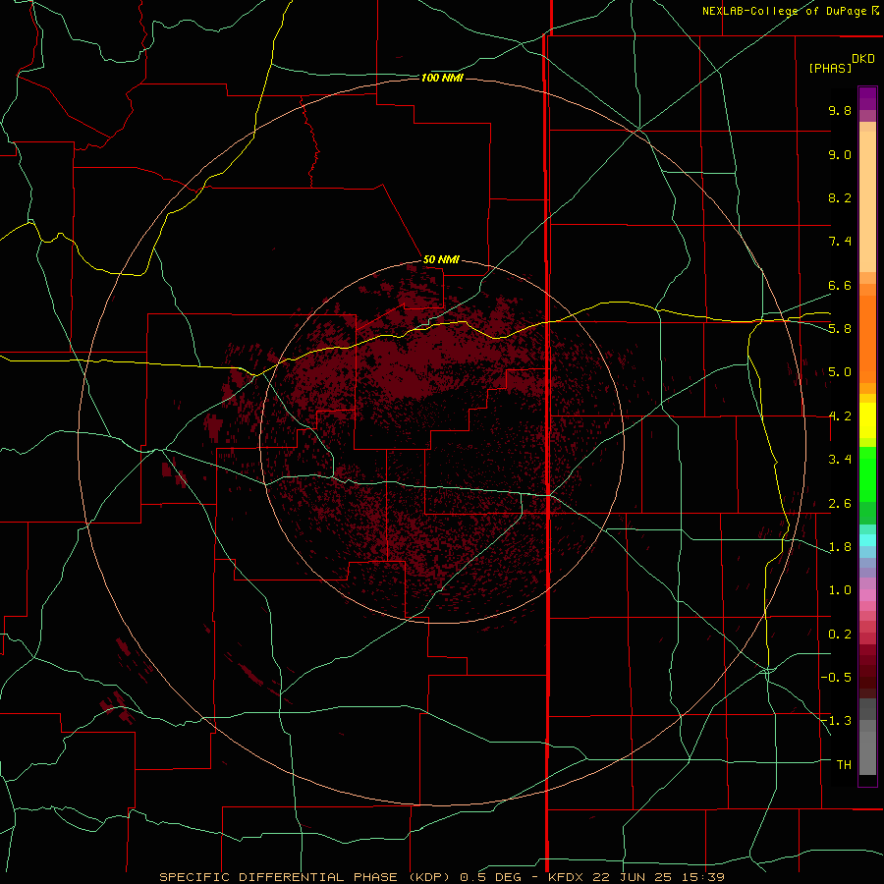The image size is (884, 884).
Task: Click the 9.8 value on color scale
Action: 840,110
